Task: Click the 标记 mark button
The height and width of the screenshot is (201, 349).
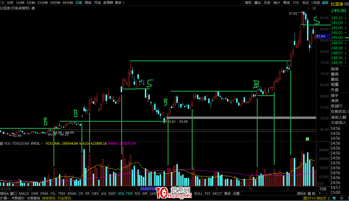Action: tap(305, 2)
